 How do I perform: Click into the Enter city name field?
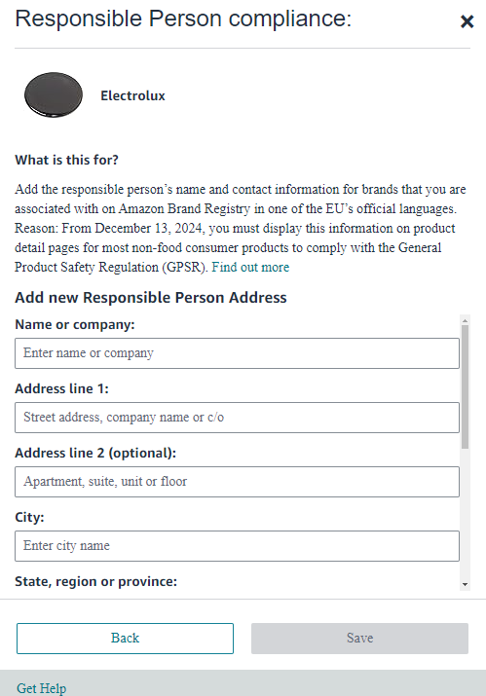click(x=238, y=546)
